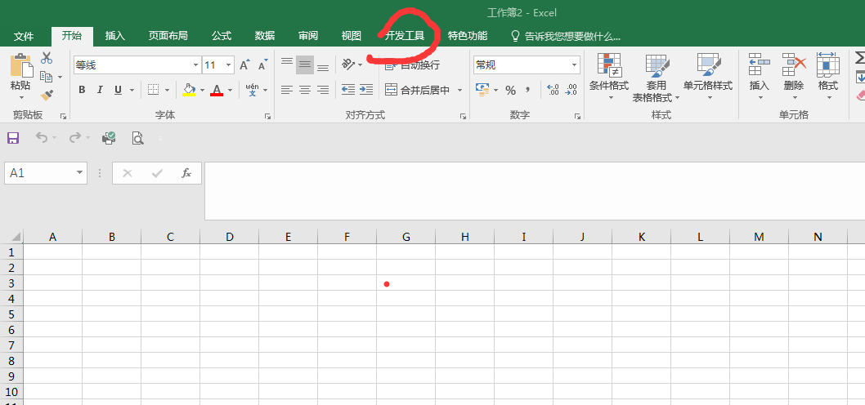The width and height of the screenshot is (865, 405).
Task: Click the Increase Font Size icon
Action: coord(244,65)
